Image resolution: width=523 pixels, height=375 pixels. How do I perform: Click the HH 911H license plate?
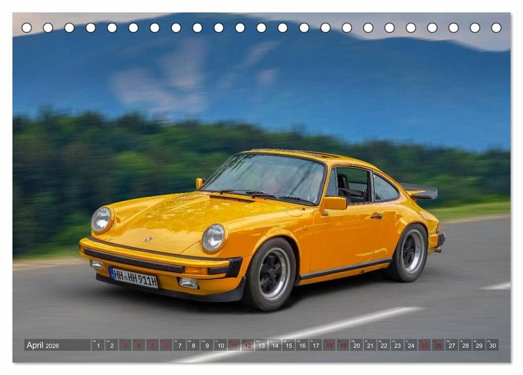[x=133, y=278]
